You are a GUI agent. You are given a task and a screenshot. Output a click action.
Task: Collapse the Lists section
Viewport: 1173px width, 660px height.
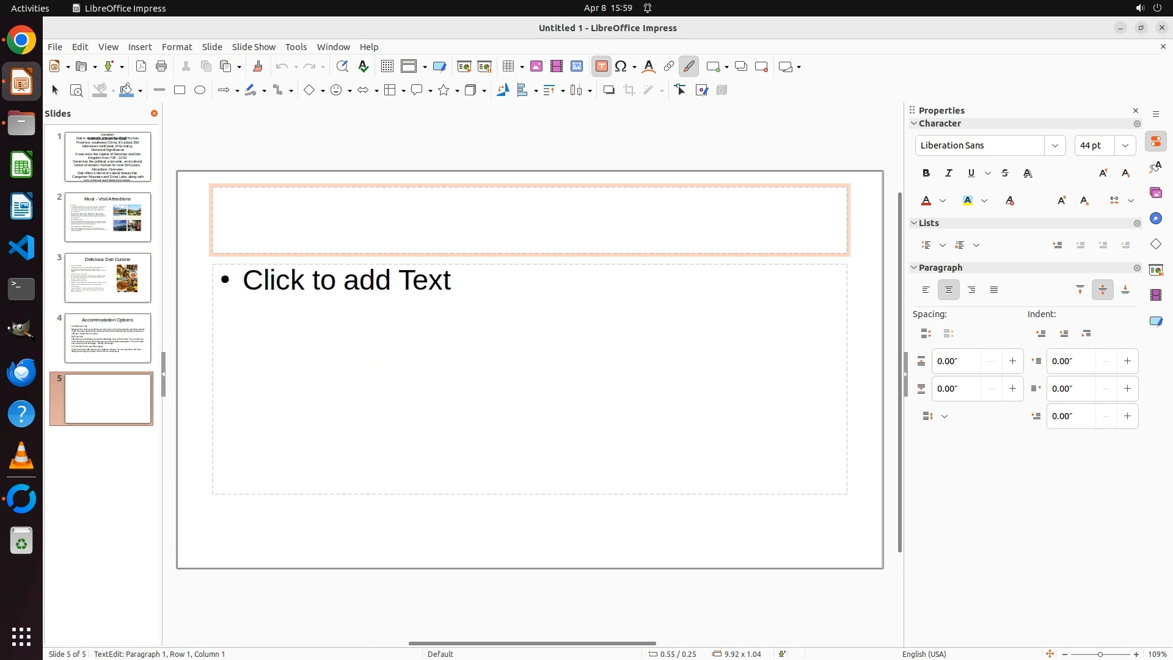(x=915, y=223)
